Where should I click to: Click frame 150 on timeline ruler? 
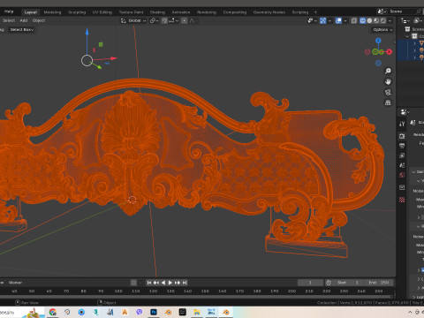(205, 291)
